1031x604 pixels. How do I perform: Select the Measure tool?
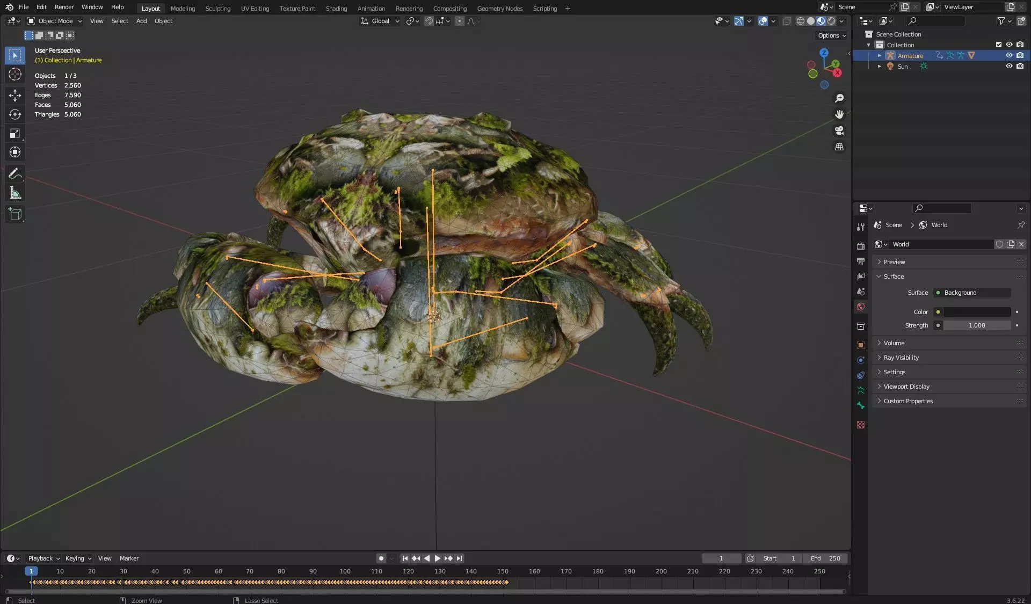pyautogui.click(x=15, y=193)
